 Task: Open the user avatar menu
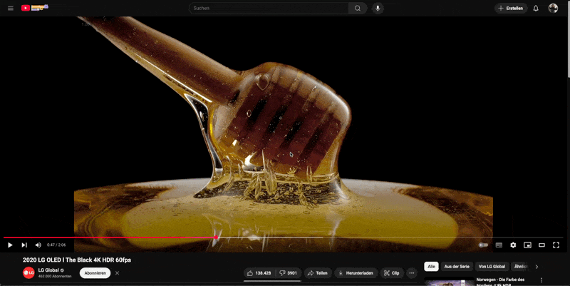553,8
